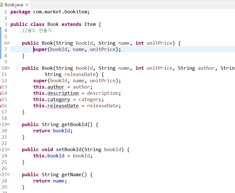Click the error marker on line 16

click(1, 106)
